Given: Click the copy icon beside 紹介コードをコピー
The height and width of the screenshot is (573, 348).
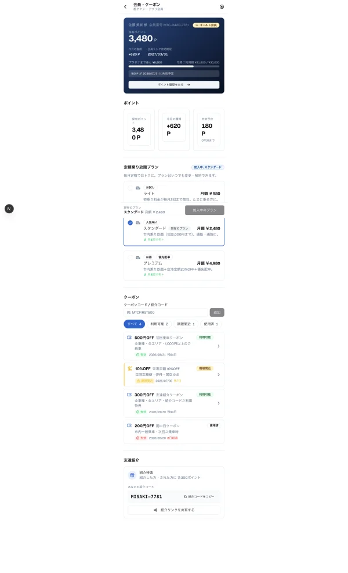Looking at the screenshot, I should [x=185, y=497].
